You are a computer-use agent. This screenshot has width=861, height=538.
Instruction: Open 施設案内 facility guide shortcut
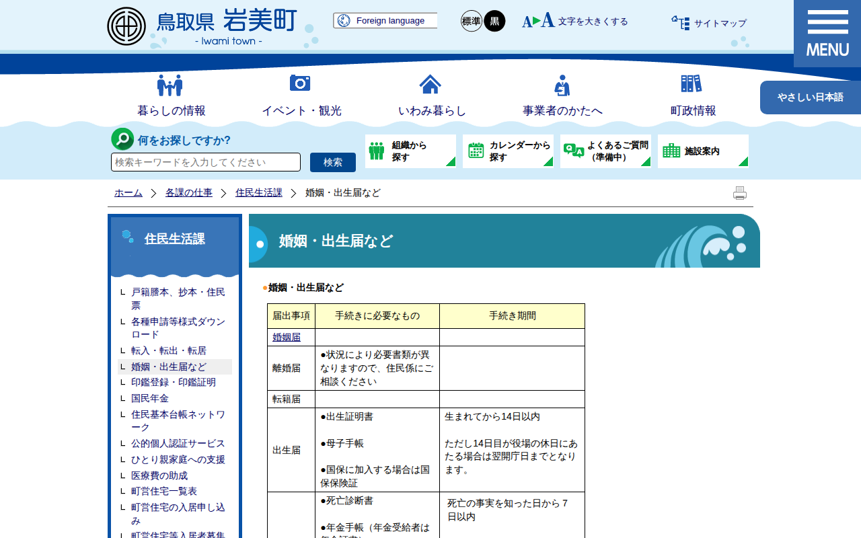pyautogui.click(x=703, y=151)
